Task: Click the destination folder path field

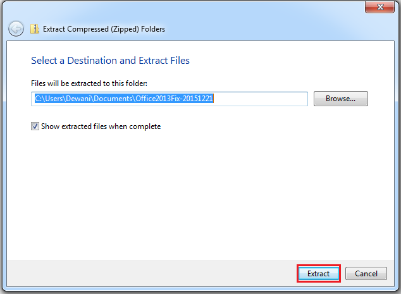Action: pos(170,99)
